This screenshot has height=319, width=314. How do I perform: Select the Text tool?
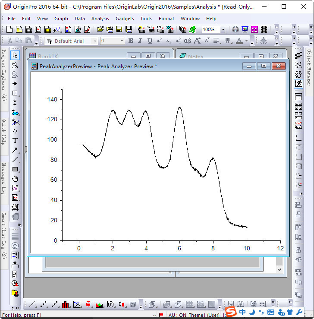coord(15,141)
